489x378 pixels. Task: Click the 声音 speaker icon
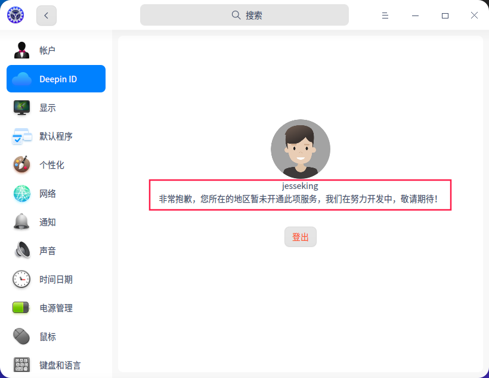tap(23, 250)
